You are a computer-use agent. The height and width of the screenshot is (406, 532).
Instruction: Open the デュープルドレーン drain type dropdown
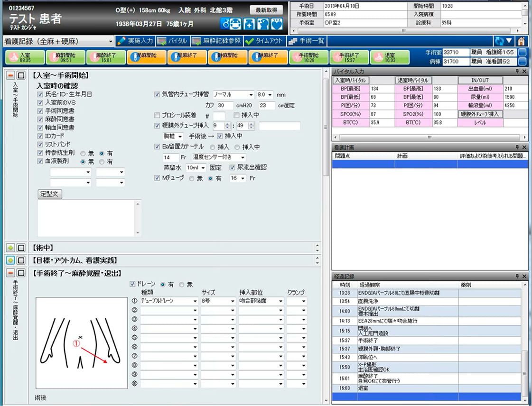click(194, 301)
